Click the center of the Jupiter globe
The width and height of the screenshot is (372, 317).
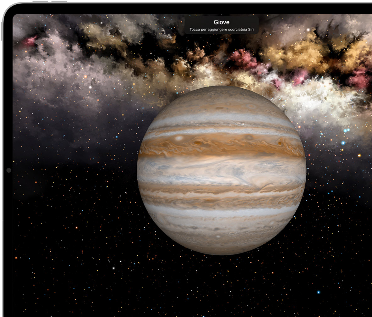click(x=222, y=170)
